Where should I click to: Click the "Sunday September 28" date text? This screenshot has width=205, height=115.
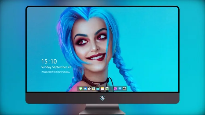pos(56,67)
